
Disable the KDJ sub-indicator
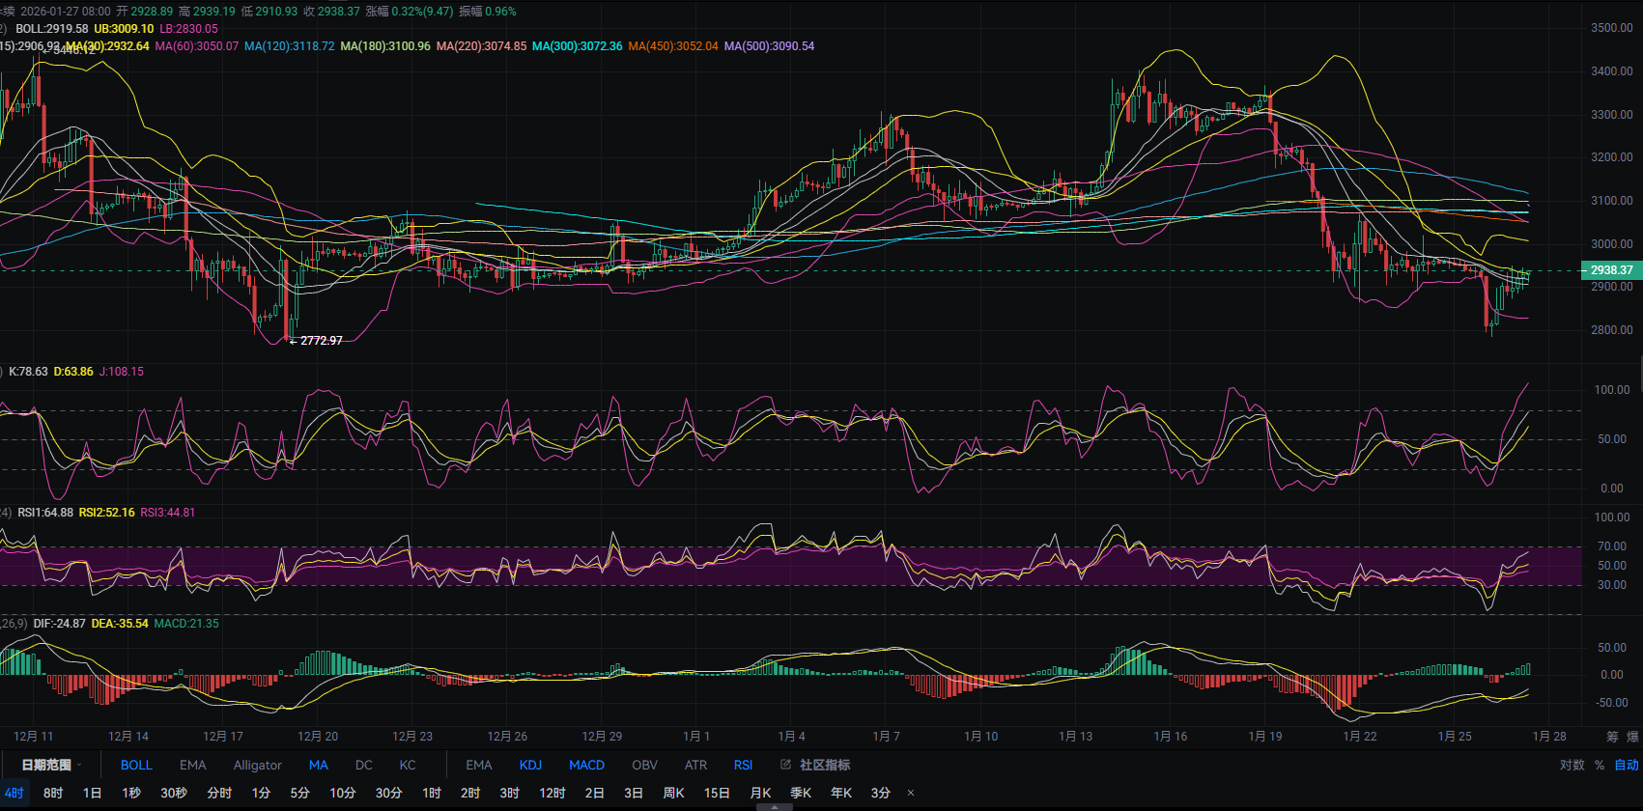[530, 765]
